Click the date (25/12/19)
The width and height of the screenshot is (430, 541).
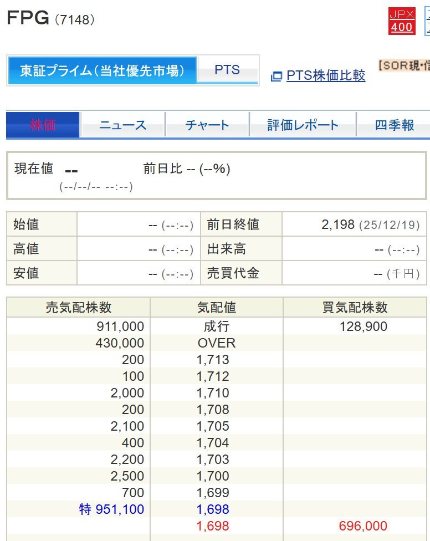click(x=390, y=225)
